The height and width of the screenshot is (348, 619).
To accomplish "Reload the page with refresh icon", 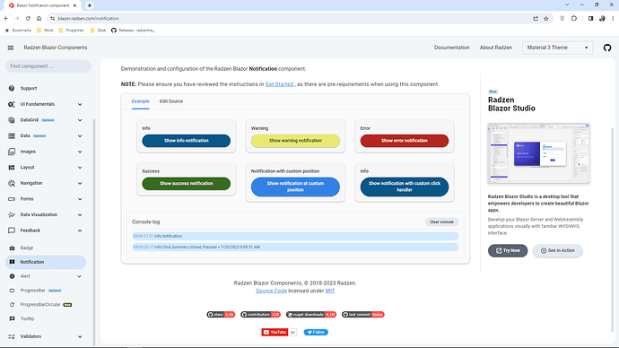I will coord(28,19).
